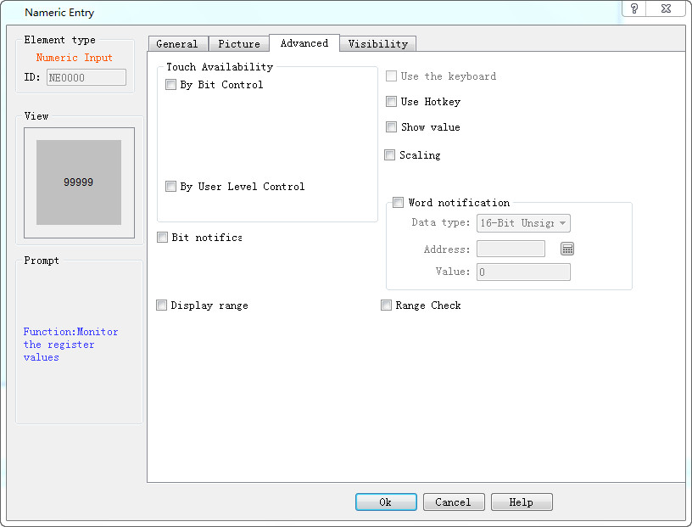The image size is (692, 527).
Task: Turn on Range Check
Action: tap(386, 306)
